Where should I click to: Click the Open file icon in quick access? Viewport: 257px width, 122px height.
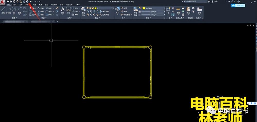11,2
